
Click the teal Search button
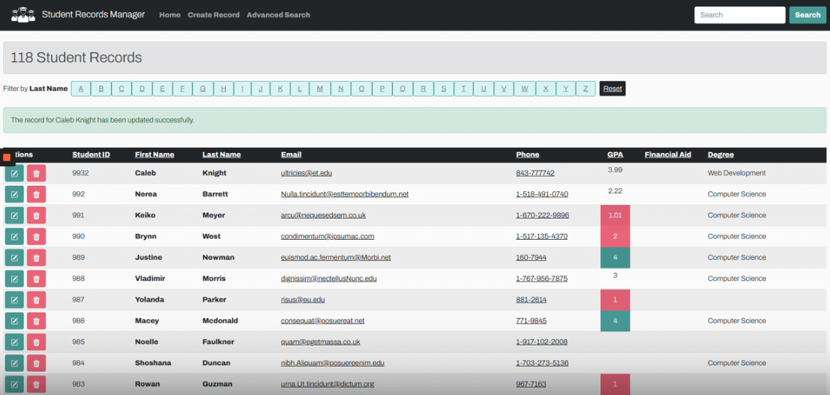(x=808, y=15)
